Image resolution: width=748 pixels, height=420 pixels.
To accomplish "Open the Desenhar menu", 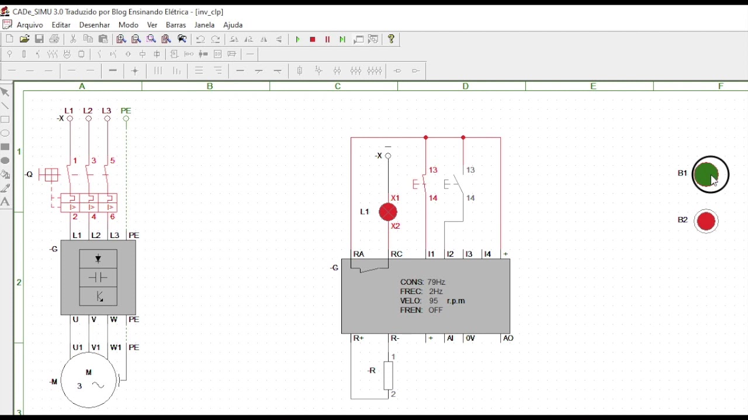I will [x=95, y=25].
